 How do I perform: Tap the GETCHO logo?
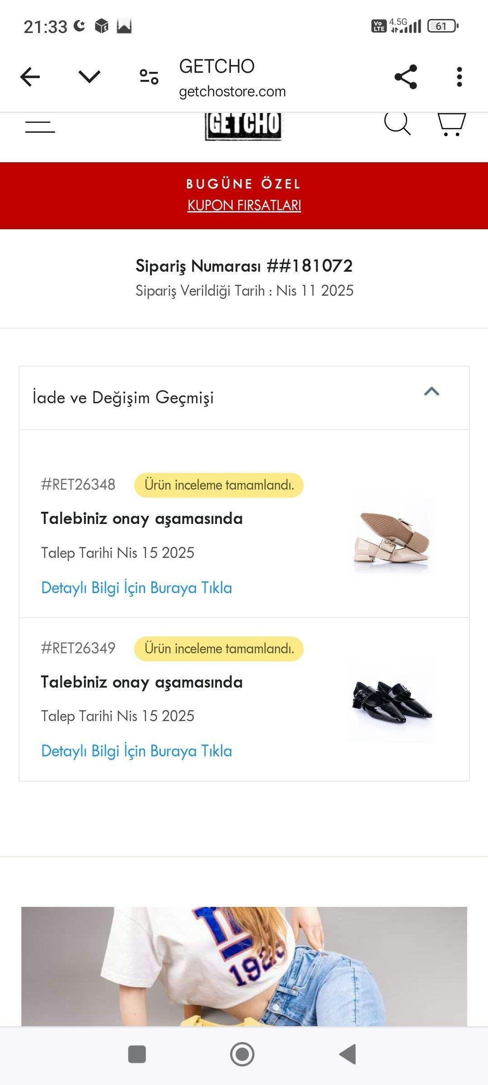244,126
